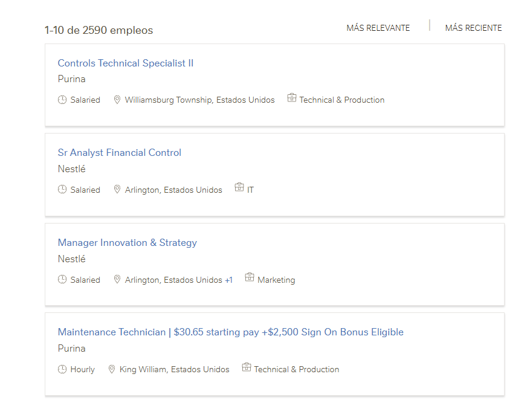The width and height of the screenshot is (530, 400).
Task: Sort results by Más Relevante
Action: (378, 28)
